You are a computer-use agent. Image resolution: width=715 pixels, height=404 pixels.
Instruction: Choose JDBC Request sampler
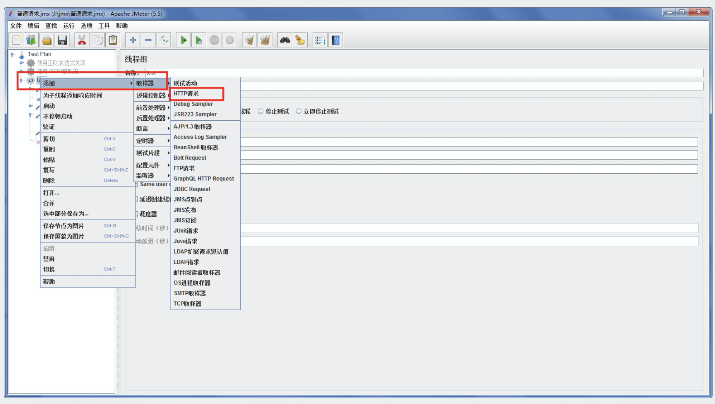pyautogui.click(x=205, y=189)
